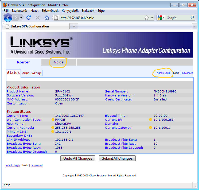Click the Forward navigation arrow

pos(16,18)
